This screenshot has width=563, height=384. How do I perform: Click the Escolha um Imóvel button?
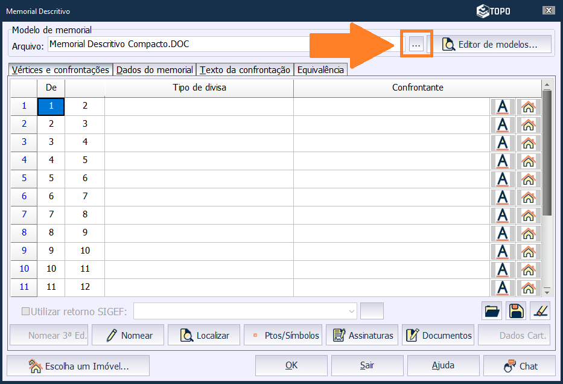point(78,365)
